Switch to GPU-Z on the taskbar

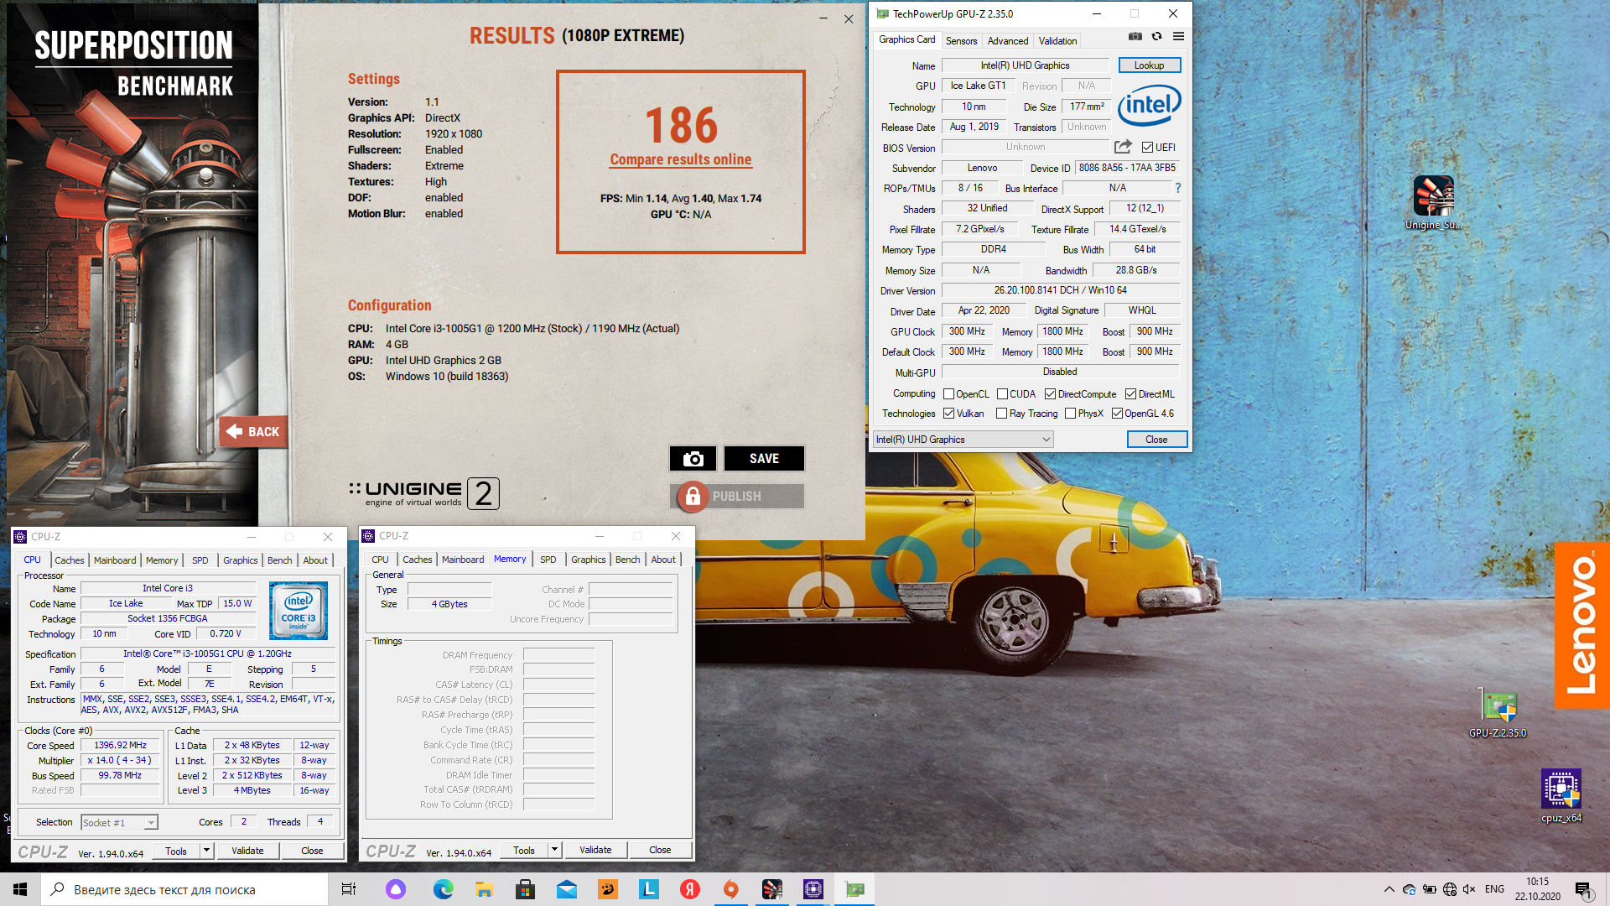pyautogui.click(x=854, y=889)
